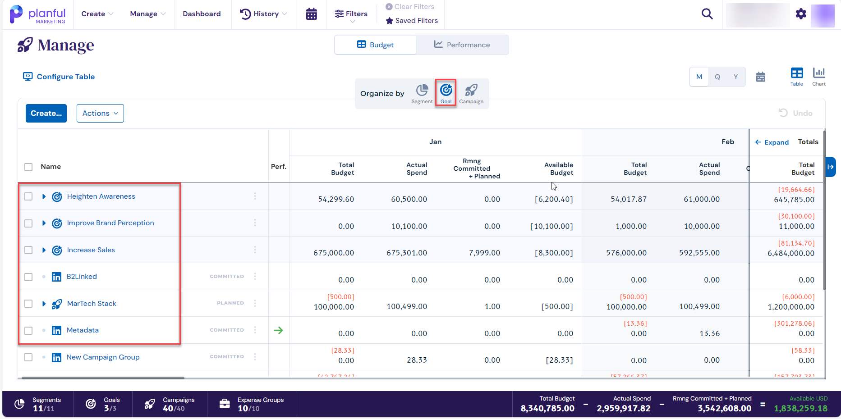Viewport: 841px width, 419px height.
Task: Open row options menu for Metadata
Action: coord(255,330)
